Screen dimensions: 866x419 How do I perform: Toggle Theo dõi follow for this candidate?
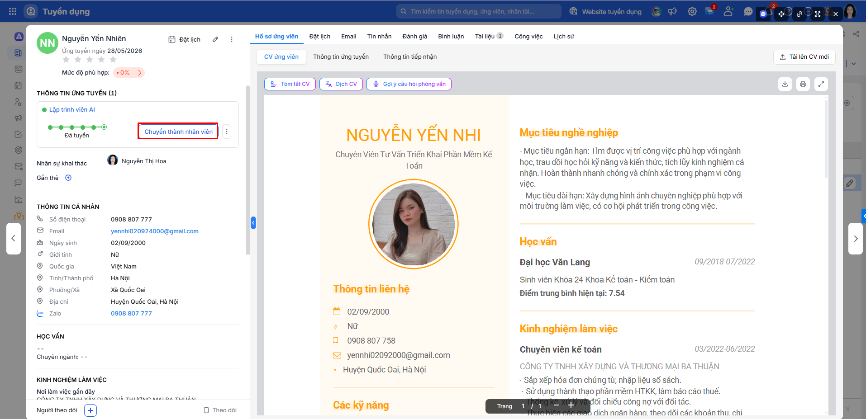pos(220,410)
